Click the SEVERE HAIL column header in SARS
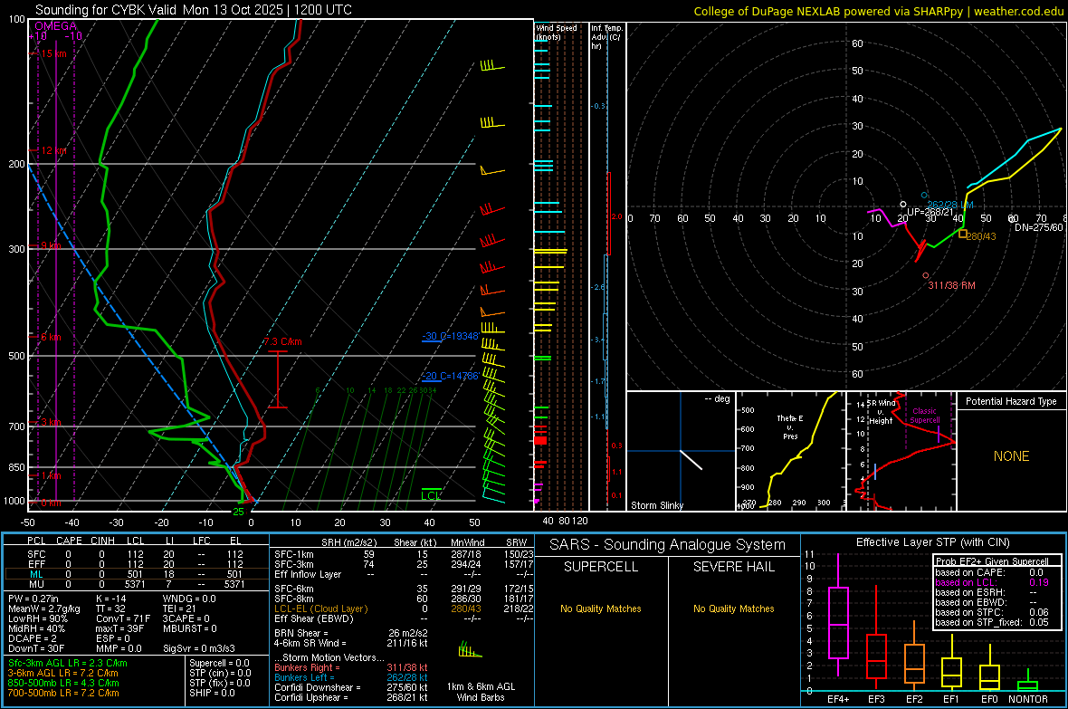Viewport: 1068px width, 709px height. click(733, 567)
